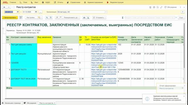Screen dimensions: 188x105
Task: Click the save report icon in header
Action: pyautogui.click(x=150, y=7)
